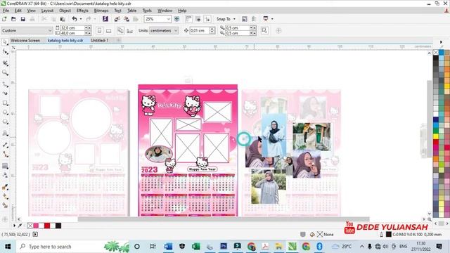Open the Tools menu
This screenshot has width=450, height=253.
147,11
